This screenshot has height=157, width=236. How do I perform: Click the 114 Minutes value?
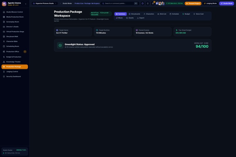101,33
